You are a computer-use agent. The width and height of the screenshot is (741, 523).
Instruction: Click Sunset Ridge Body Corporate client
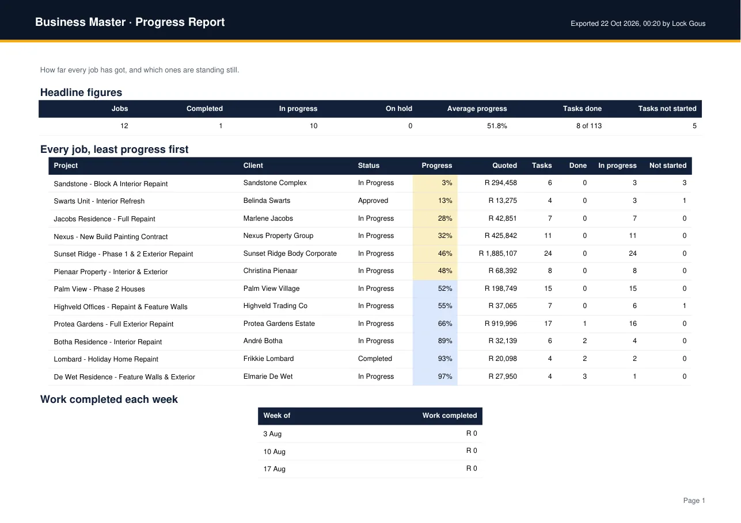click(x=290, y=253)
